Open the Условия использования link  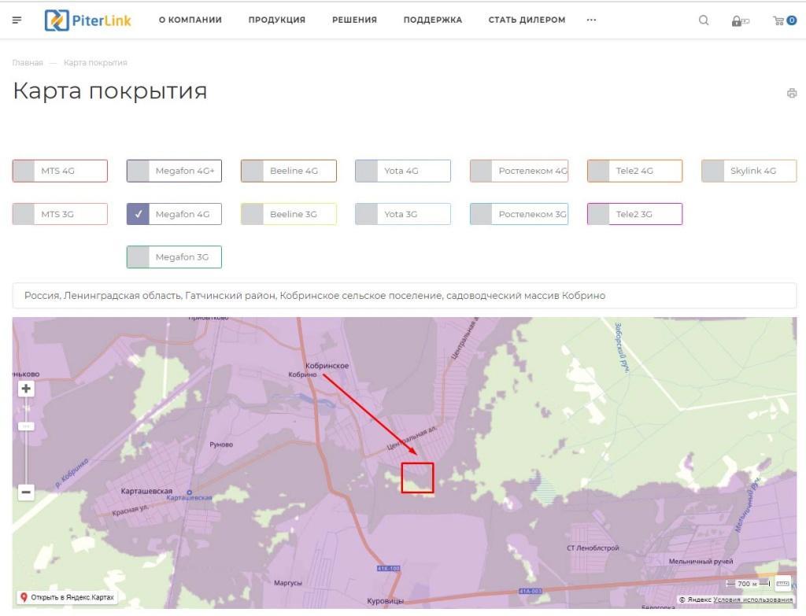[x=752, y=599]
